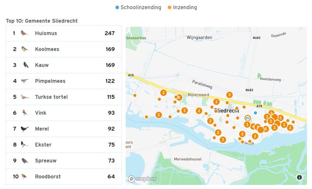Open the Vink list entry

pos(64,113)
